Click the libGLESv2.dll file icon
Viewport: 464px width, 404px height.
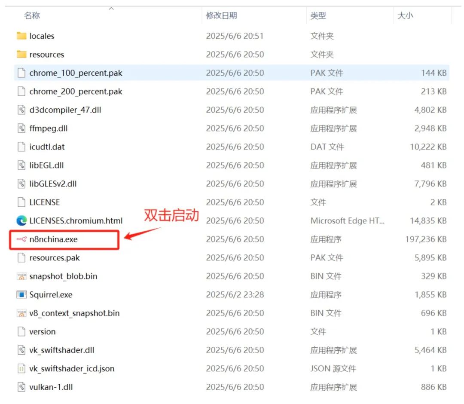coord(21,184)
